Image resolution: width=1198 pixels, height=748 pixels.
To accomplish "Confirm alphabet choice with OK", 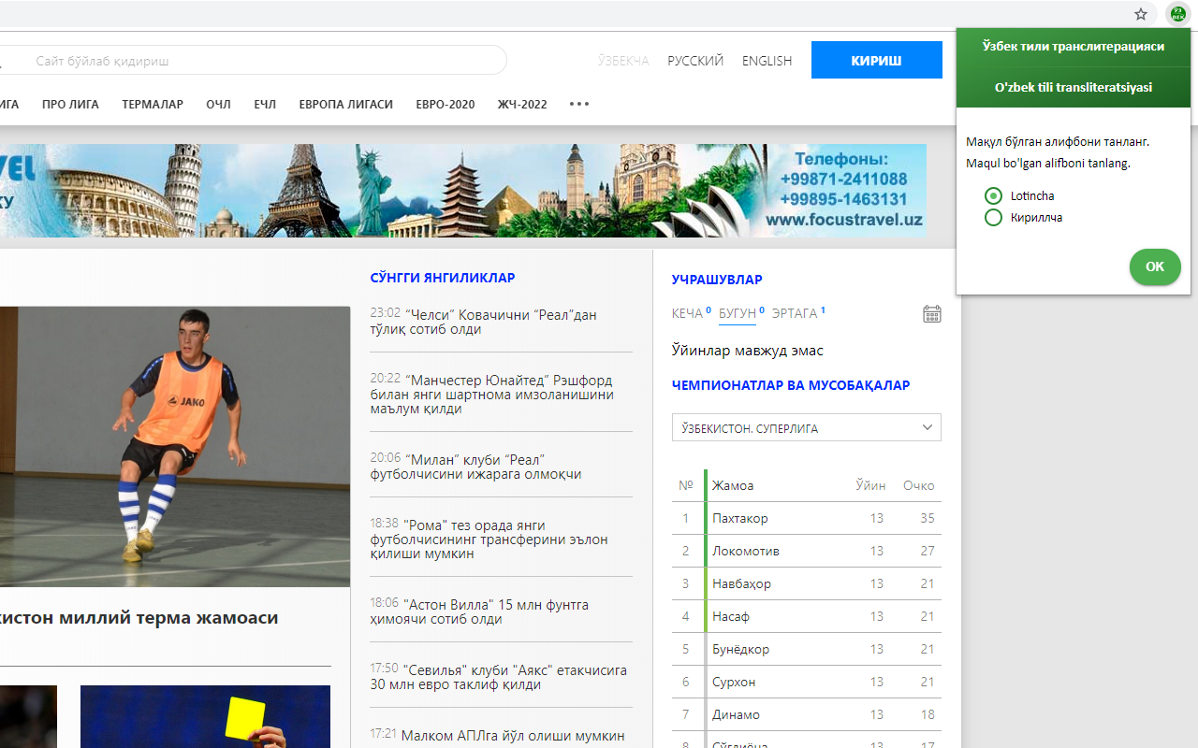I will coord(1154,266).
